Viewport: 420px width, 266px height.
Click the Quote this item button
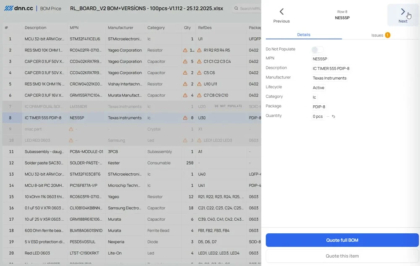click(x=342, y=256)
